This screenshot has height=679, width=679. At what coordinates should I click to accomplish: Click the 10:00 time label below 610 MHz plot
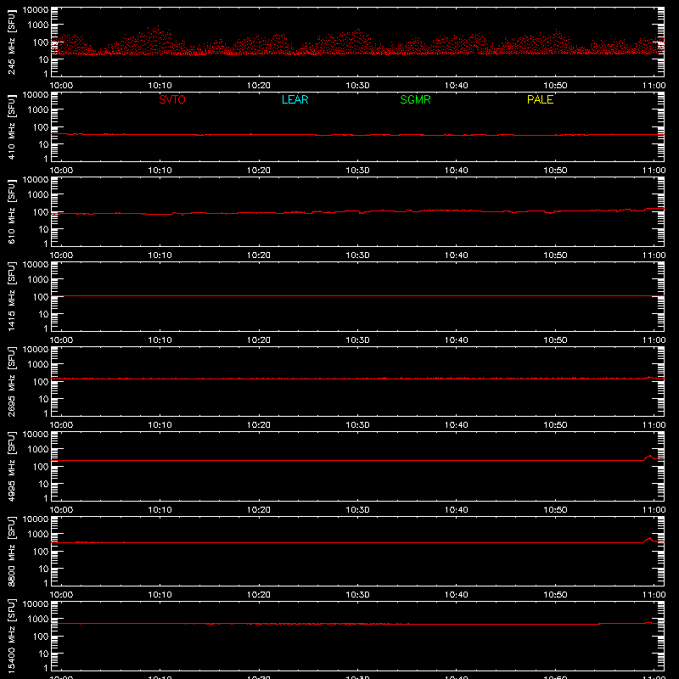coord(61,255)
